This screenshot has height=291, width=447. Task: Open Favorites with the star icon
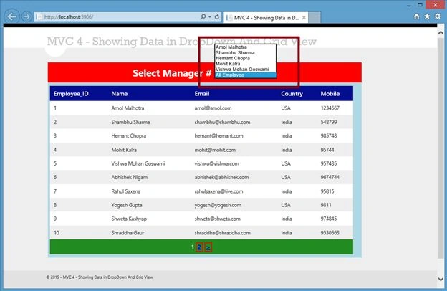point(427,16)
